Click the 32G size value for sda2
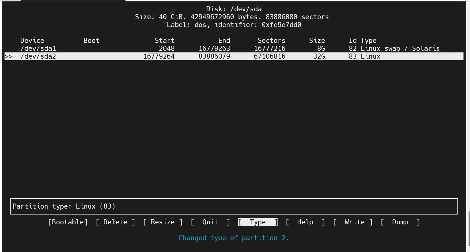 [319, 56]
